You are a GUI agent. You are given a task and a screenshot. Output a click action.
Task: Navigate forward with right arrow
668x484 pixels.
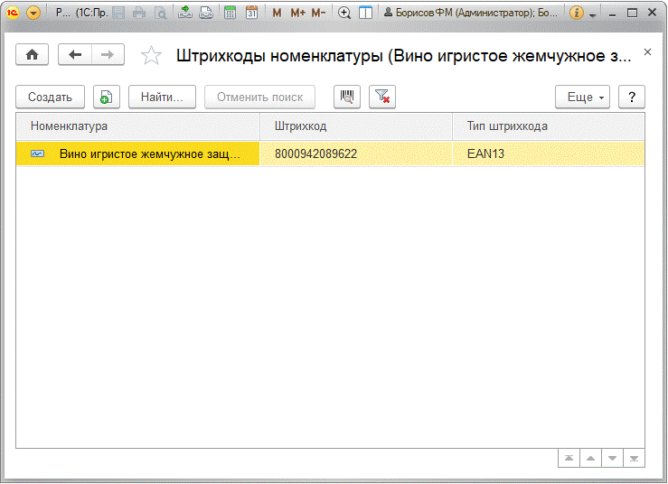(108, 54)
